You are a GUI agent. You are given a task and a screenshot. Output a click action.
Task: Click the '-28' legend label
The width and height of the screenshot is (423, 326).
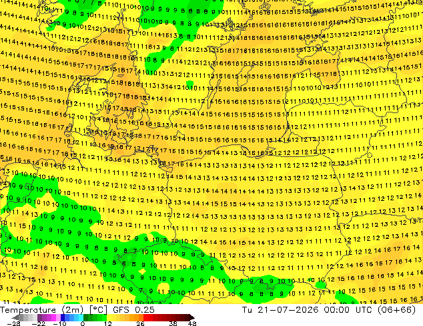point(13,323)
